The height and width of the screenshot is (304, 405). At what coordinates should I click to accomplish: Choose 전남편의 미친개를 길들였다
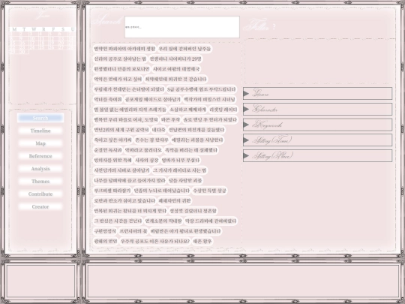point(196,130)
